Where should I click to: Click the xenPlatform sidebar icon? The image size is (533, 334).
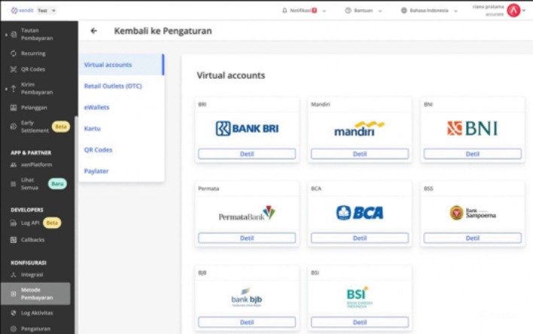[x=14, y=165]
